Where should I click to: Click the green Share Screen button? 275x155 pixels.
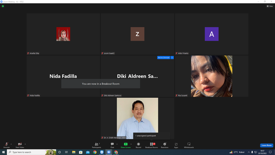[x=125, y=145]
